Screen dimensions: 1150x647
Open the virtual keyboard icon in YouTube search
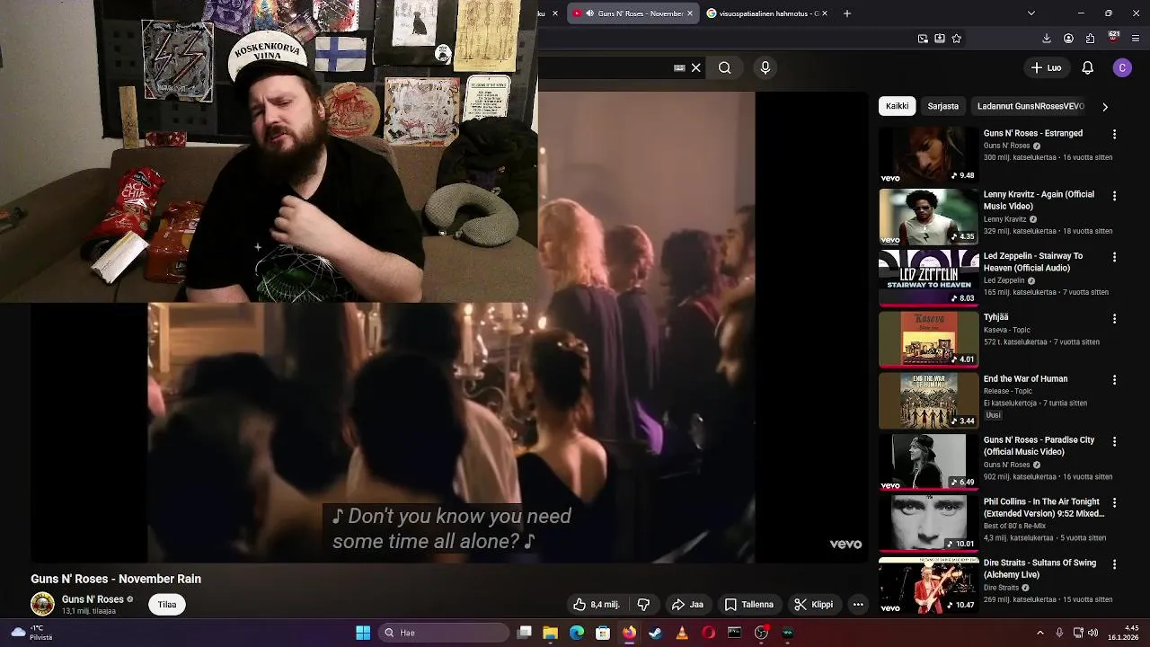[679, 67]
